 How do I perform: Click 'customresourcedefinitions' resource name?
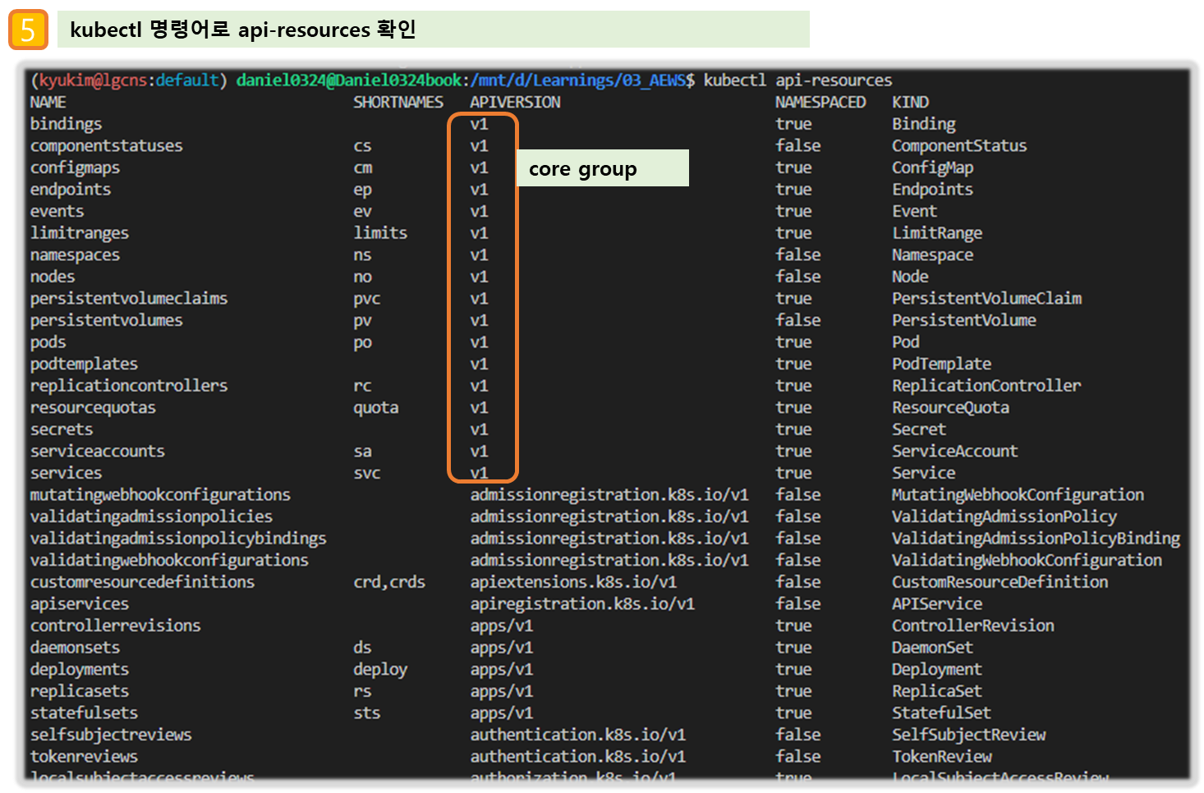pyautogui.click(x=142, y=582)
